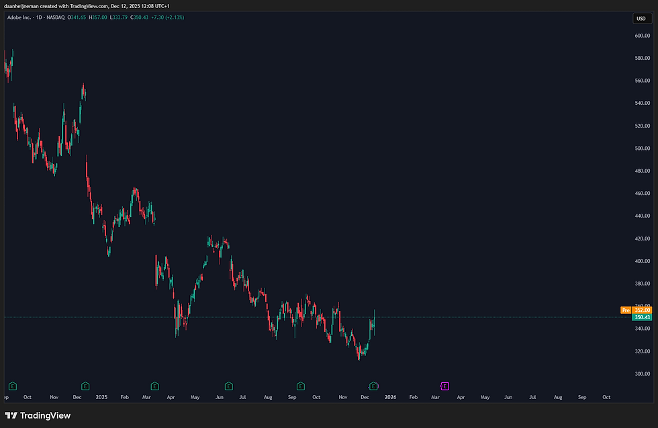This screenshot has height=428, width=658.
Task: Open the December 2025 earnings marker
Action: pos(373,386)
